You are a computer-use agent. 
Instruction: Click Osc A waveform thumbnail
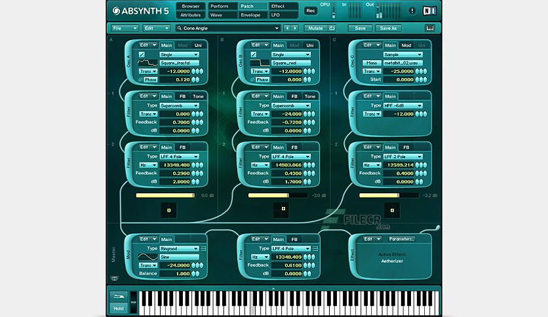click(147, 63)
